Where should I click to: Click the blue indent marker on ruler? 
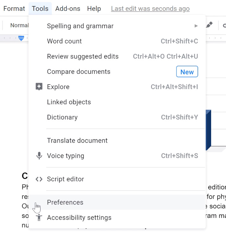point(21,38)
